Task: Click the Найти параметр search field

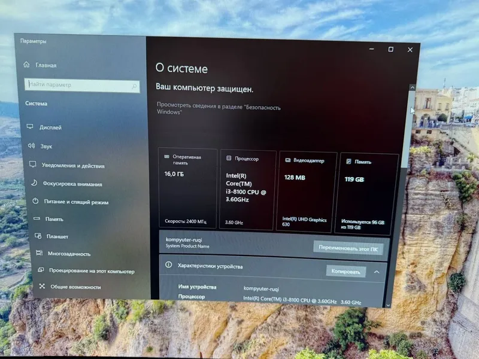Action: 82,85
